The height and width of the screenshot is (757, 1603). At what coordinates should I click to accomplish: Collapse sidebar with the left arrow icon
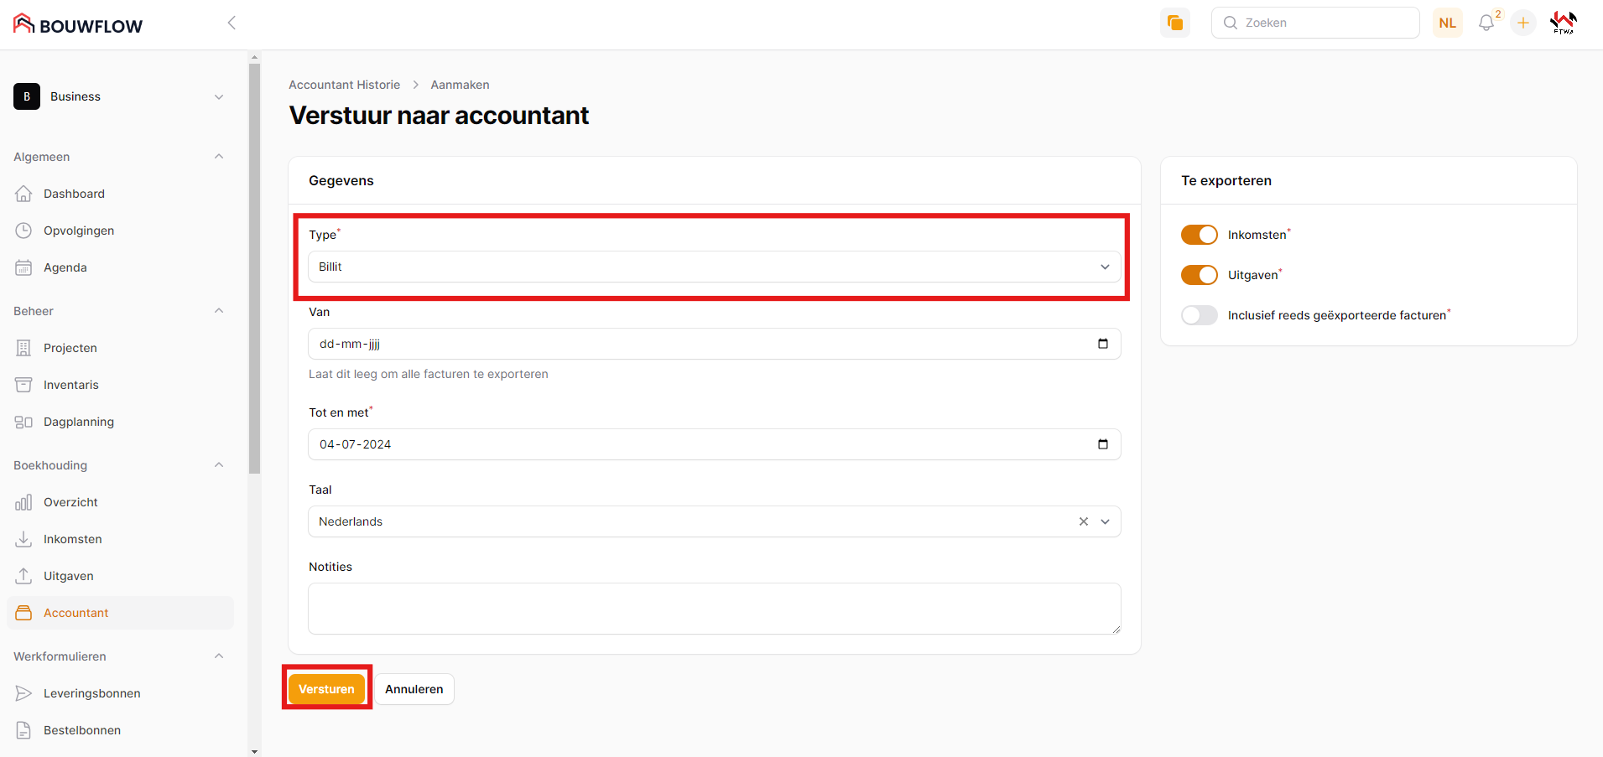pyautogui.click(x=232, y=23)
